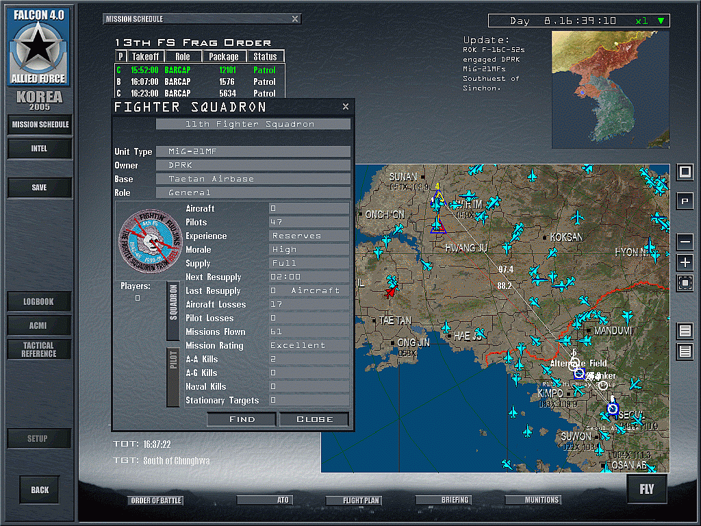Click the Save button
Viewport: 701px width, 526px height.
point(40,188)
